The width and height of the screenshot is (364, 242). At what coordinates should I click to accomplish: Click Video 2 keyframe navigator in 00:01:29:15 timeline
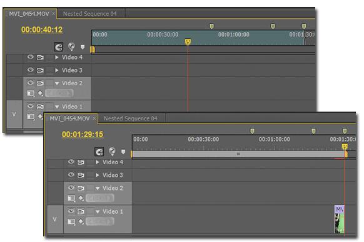pyautogui.click(x=100, y=198)
